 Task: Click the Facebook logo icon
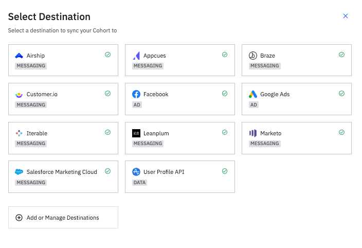pos(136,94)
